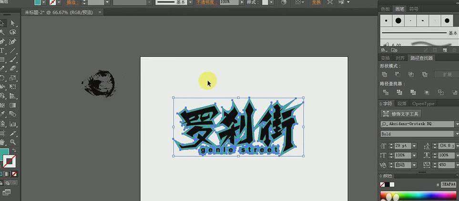Select the Zoom magnifier tool

[12, 142]
